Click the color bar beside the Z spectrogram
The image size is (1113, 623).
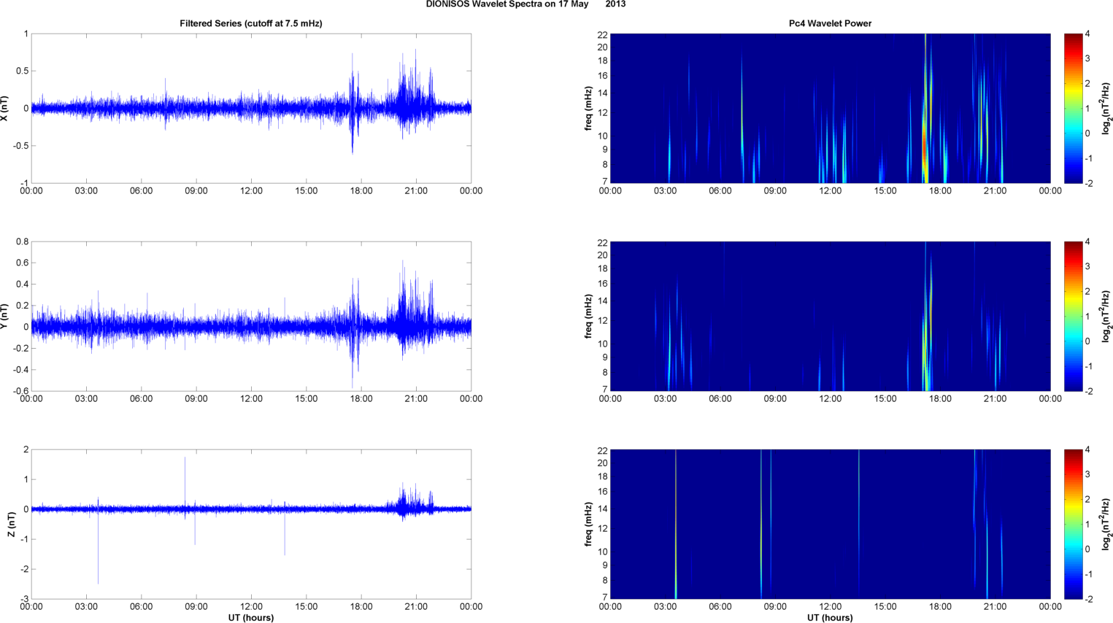click(1073, 524)
